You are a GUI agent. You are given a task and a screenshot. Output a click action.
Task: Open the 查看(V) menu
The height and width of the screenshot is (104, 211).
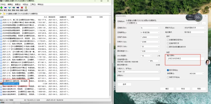(x=18, y=4)
